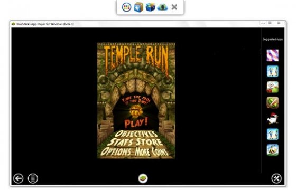Open the blue star box icon
Image resolution: width=296 pixels, height=190 pixels.
pos(138,7)
